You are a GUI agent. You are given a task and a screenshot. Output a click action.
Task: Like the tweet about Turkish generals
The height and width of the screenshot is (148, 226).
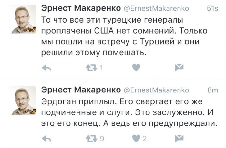pos(136,67)
